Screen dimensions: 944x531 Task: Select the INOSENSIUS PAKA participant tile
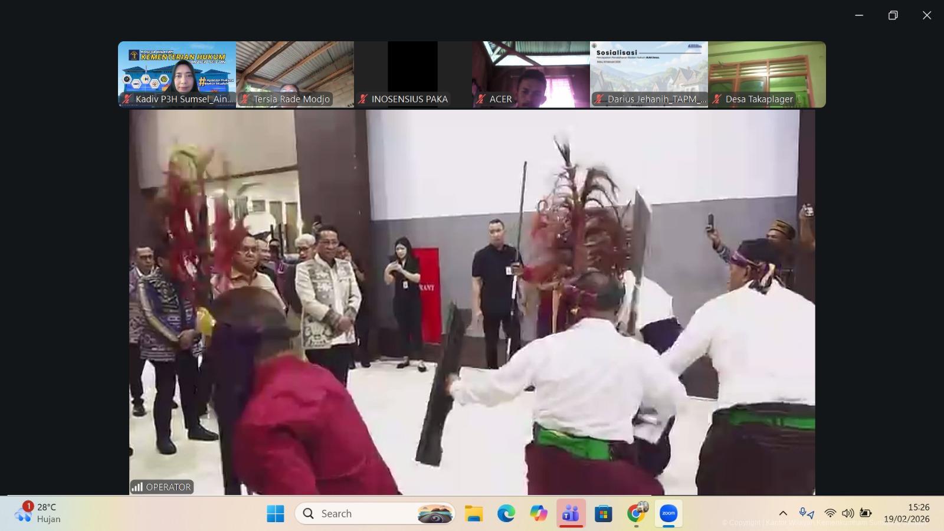[413, 74]
